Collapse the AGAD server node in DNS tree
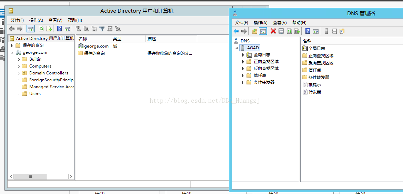Image resolution: width=403 pixels, height=194 pixels. tap(236, 48)
